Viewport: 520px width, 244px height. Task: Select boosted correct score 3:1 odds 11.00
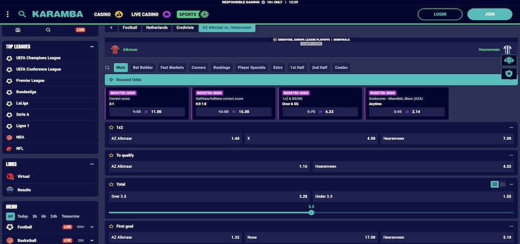[147, 112]
